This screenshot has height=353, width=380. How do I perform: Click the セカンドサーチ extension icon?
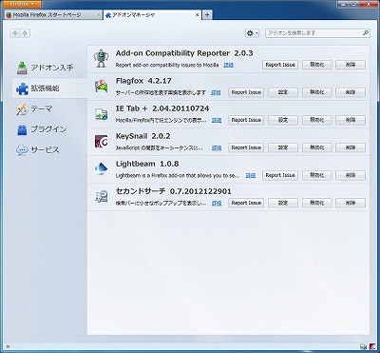(102, 197)
